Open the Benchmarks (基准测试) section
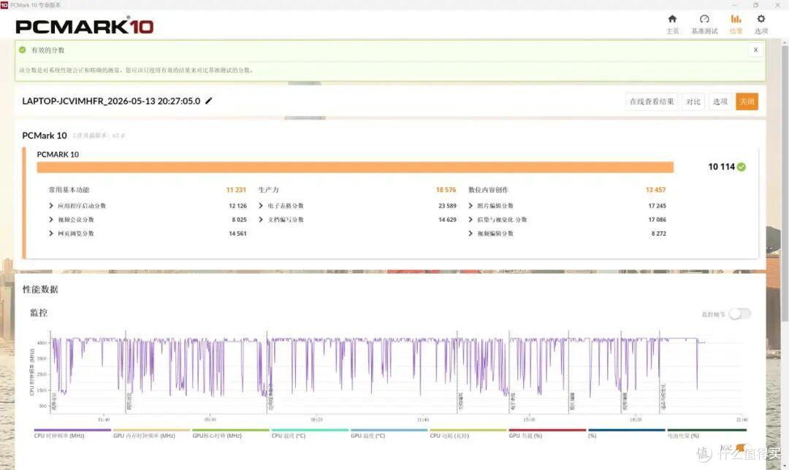789x470 pixels. (704, 24)
